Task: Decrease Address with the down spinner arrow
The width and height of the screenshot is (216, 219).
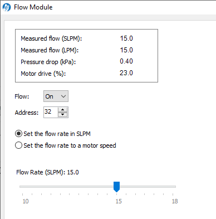Action: click(63, 114)
